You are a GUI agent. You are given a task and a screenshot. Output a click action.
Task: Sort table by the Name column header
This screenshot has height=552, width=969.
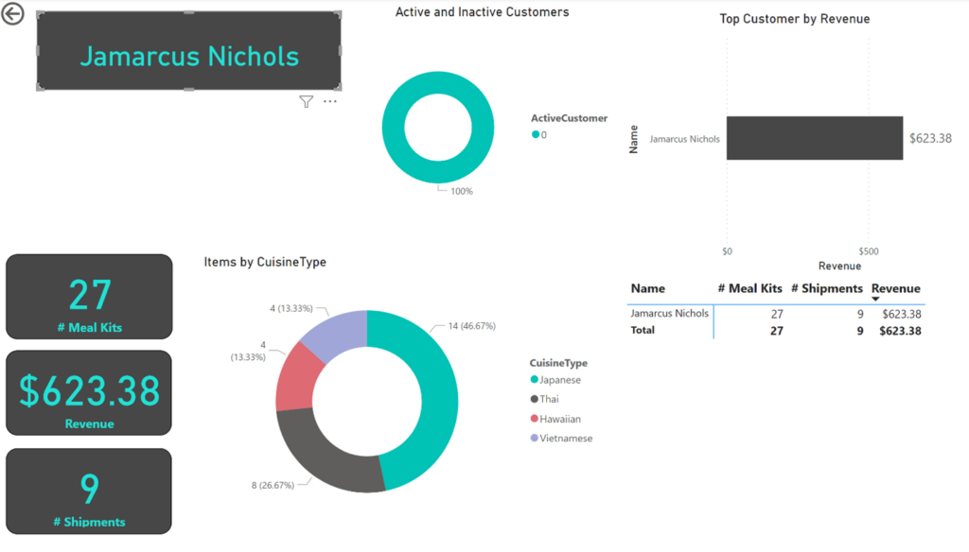[x=648, y=288]
